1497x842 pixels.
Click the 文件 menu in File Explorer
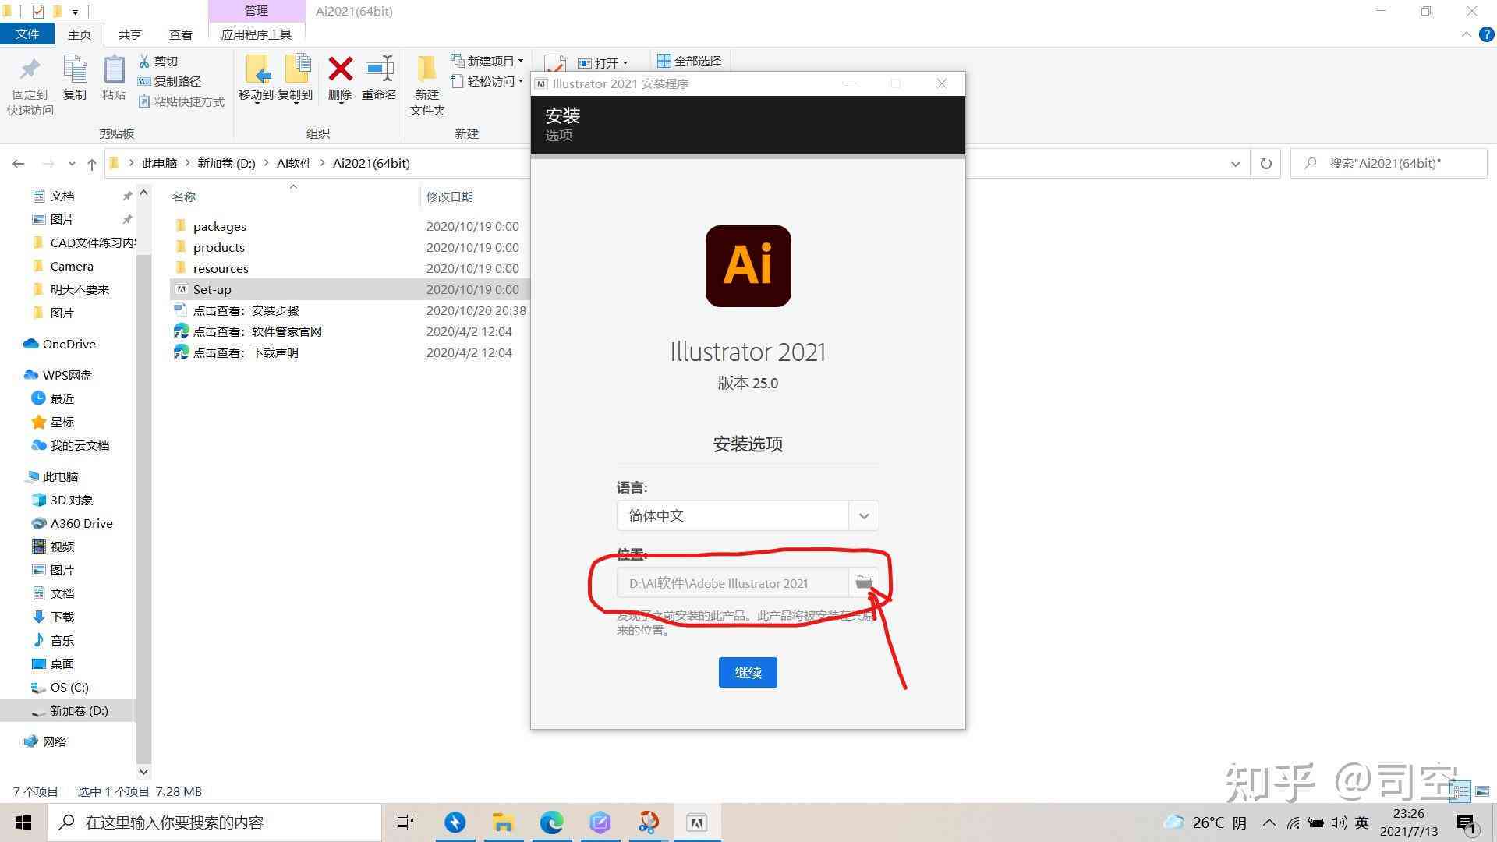[x=28, y=34]
